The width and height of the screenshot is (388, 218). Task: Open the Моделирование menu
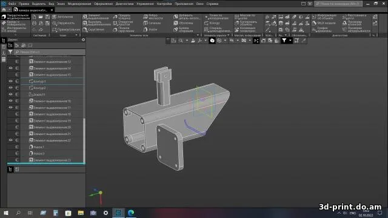pyautogui.click(x=79, y=4)
